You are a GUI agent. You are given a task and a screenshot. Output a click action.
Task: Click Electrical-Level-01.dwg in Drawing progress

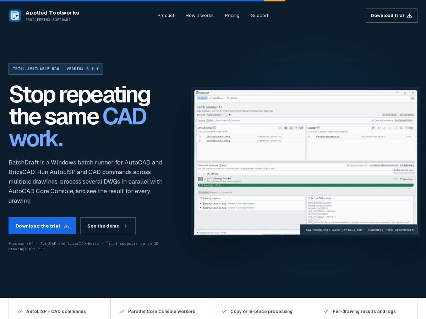click(x=214, y=203)
